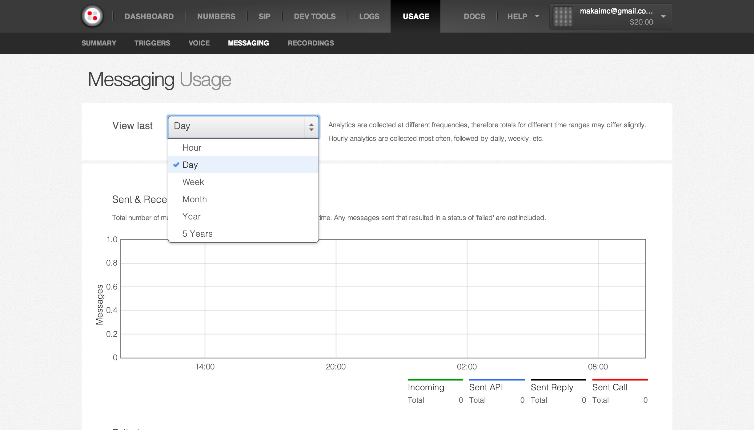Screen dimensions: 754x430
Task: Click the 20:00 x-axis label
Action: pyautogui.click(x=336, y=367)
